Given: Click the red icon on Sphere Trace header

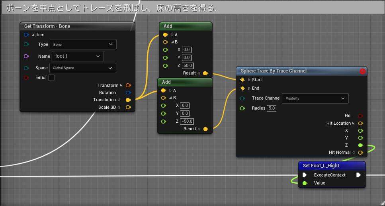Looking at the screenshot, I should point(362,71).
